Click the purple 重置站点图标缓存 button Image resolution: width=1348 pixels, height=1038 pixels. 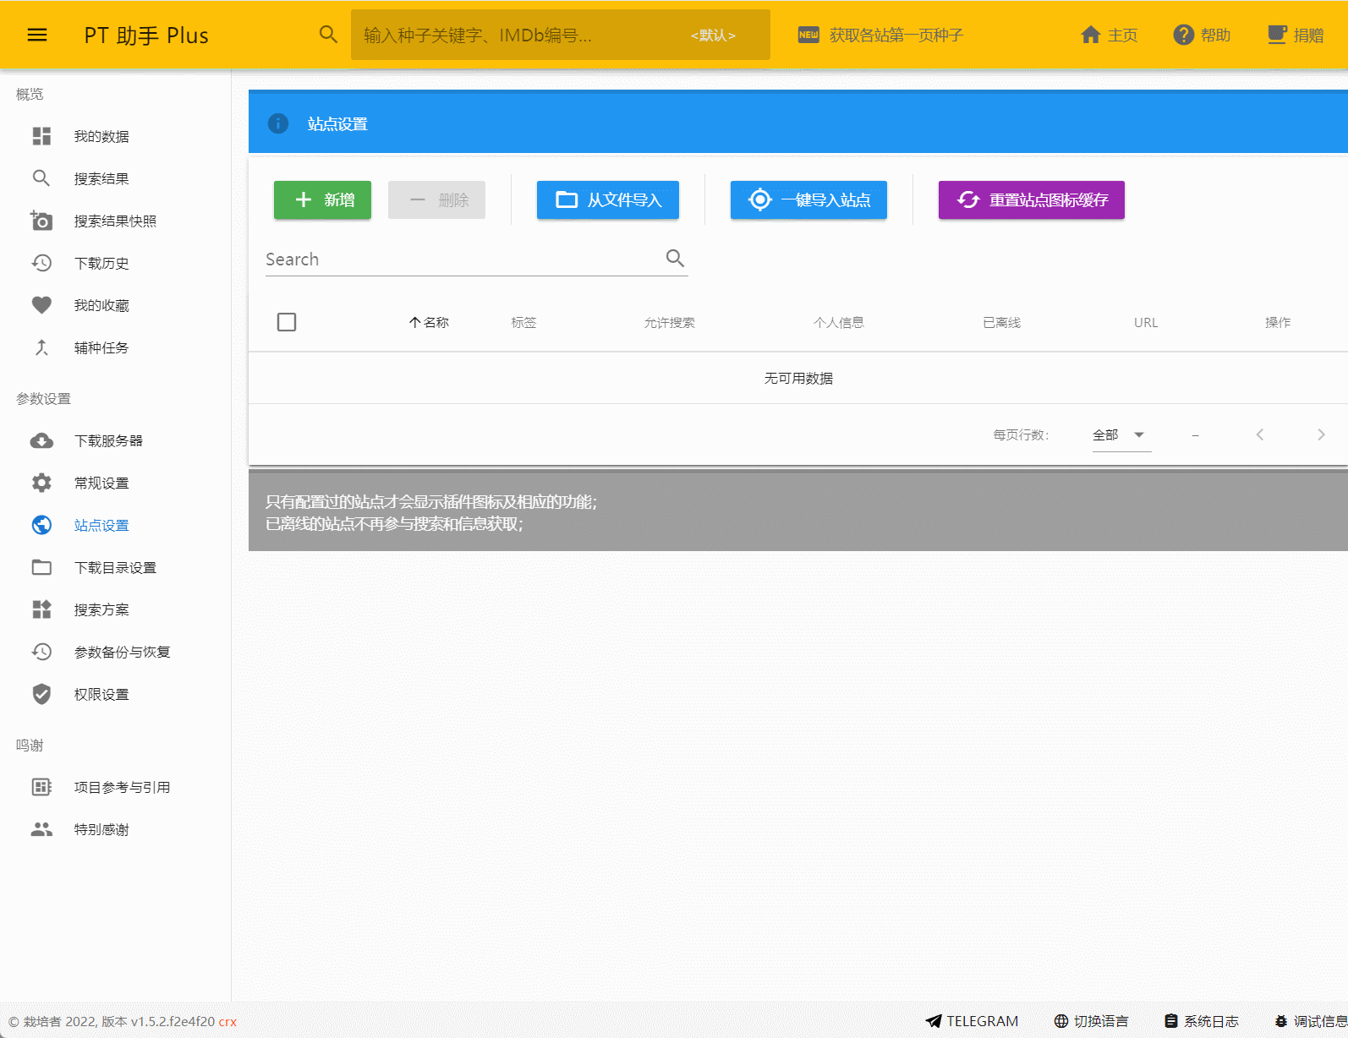[x=1032, y=199]
